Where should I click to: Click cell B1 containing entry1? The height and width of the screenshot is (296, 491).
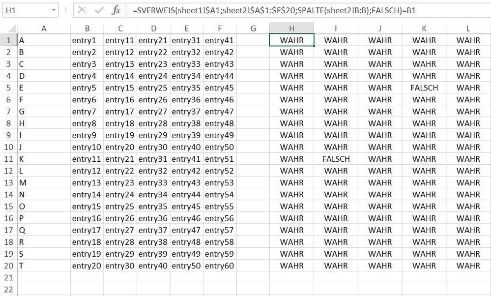click(x=87, y=40)
